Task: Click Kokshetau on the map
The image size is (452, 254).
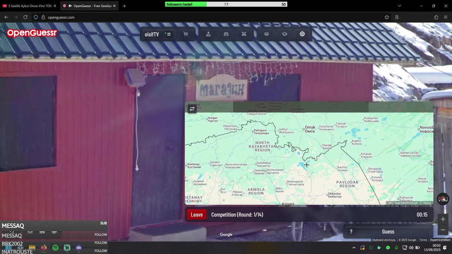Action: pyautogui.click(x=263, y=164)
